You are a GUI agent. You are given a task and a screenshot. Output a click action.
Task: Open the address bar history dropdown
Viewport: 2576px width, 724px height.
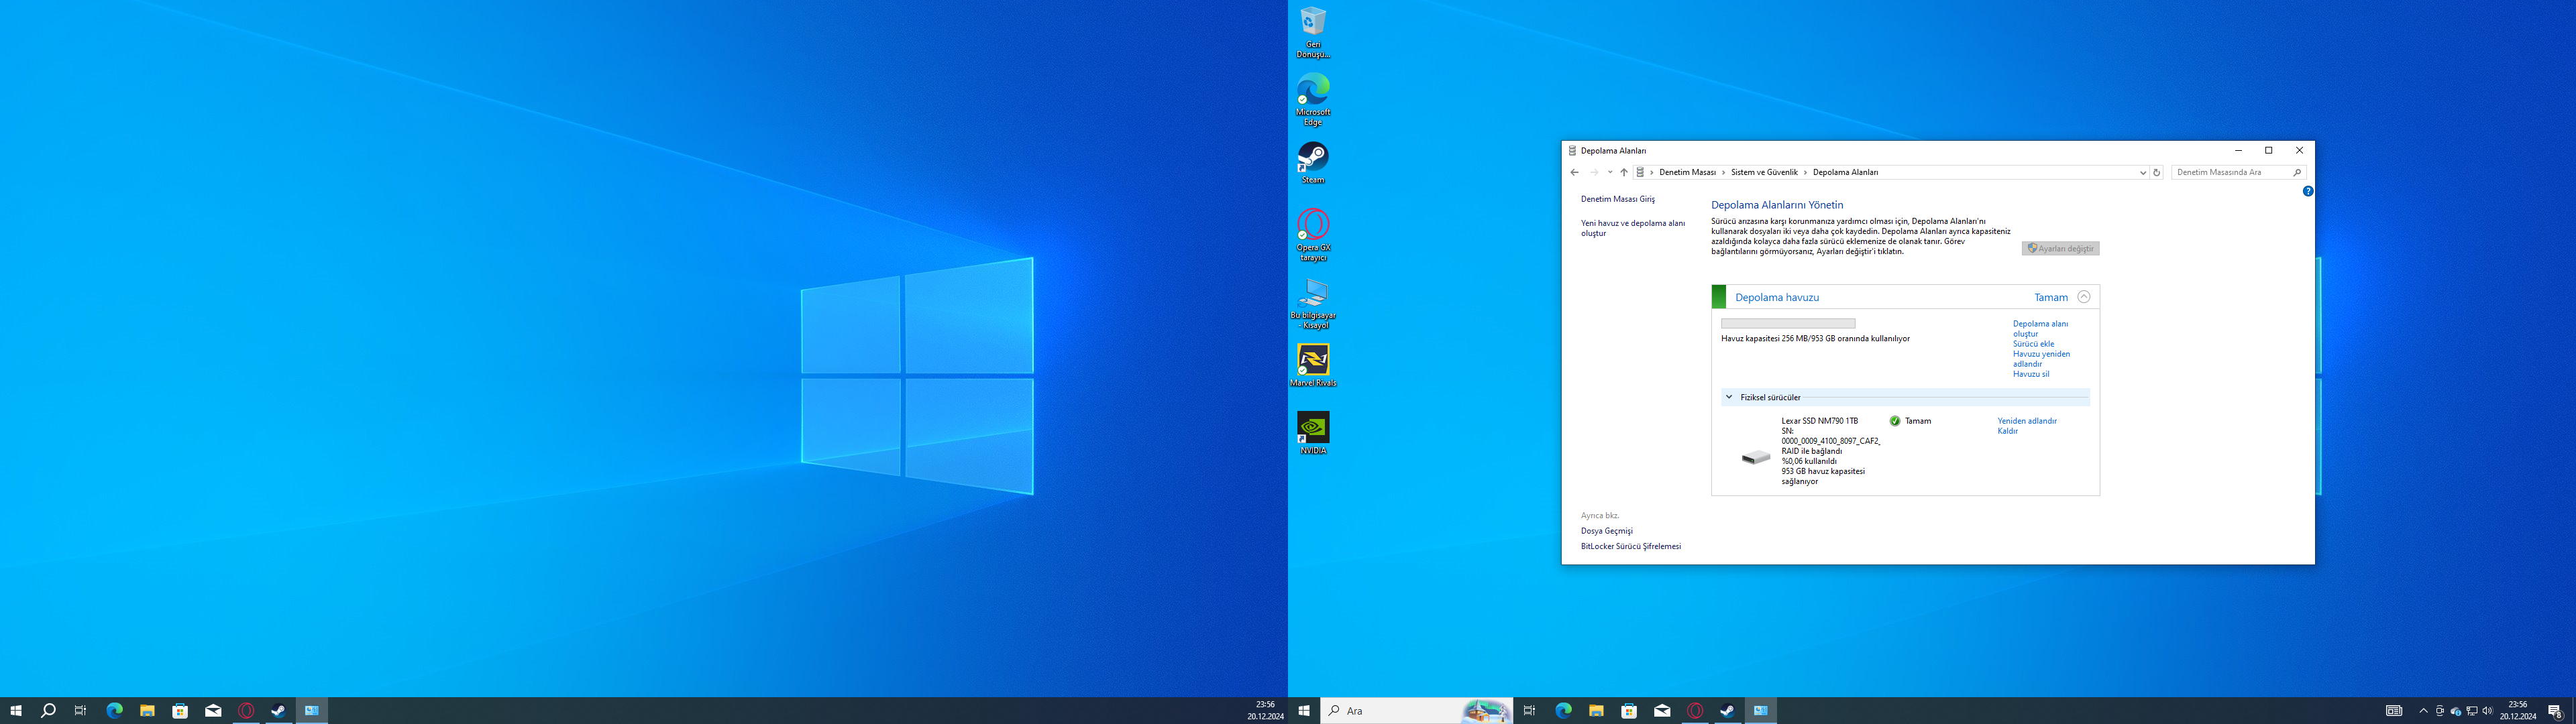click(2143, 173)
